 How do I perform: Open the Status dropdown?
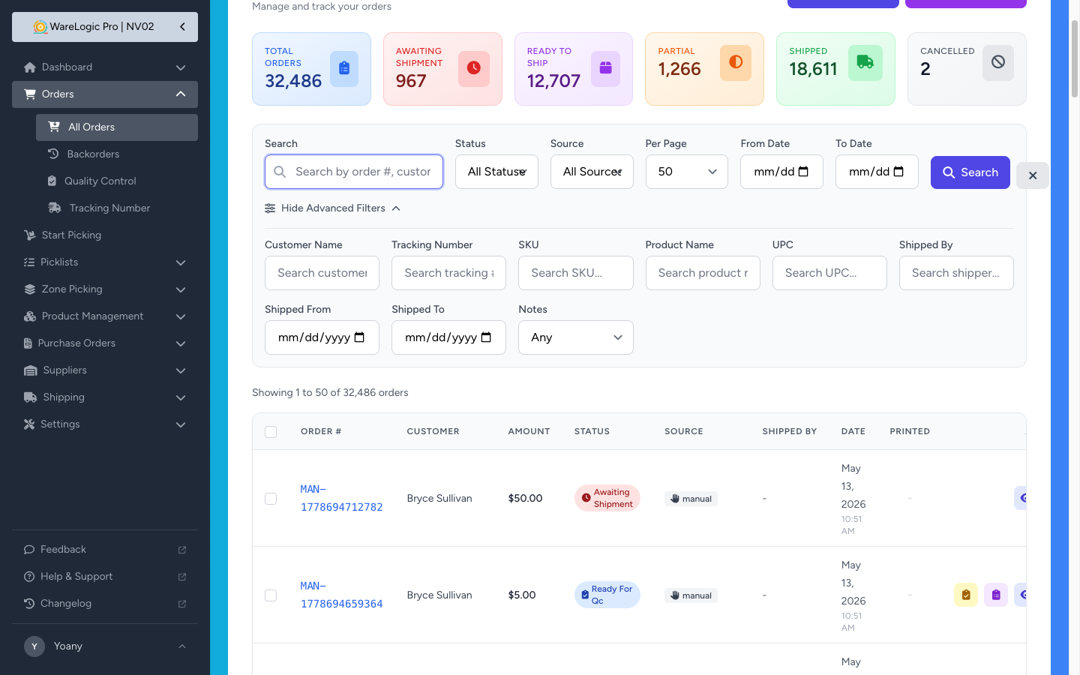tap(496, 172)
